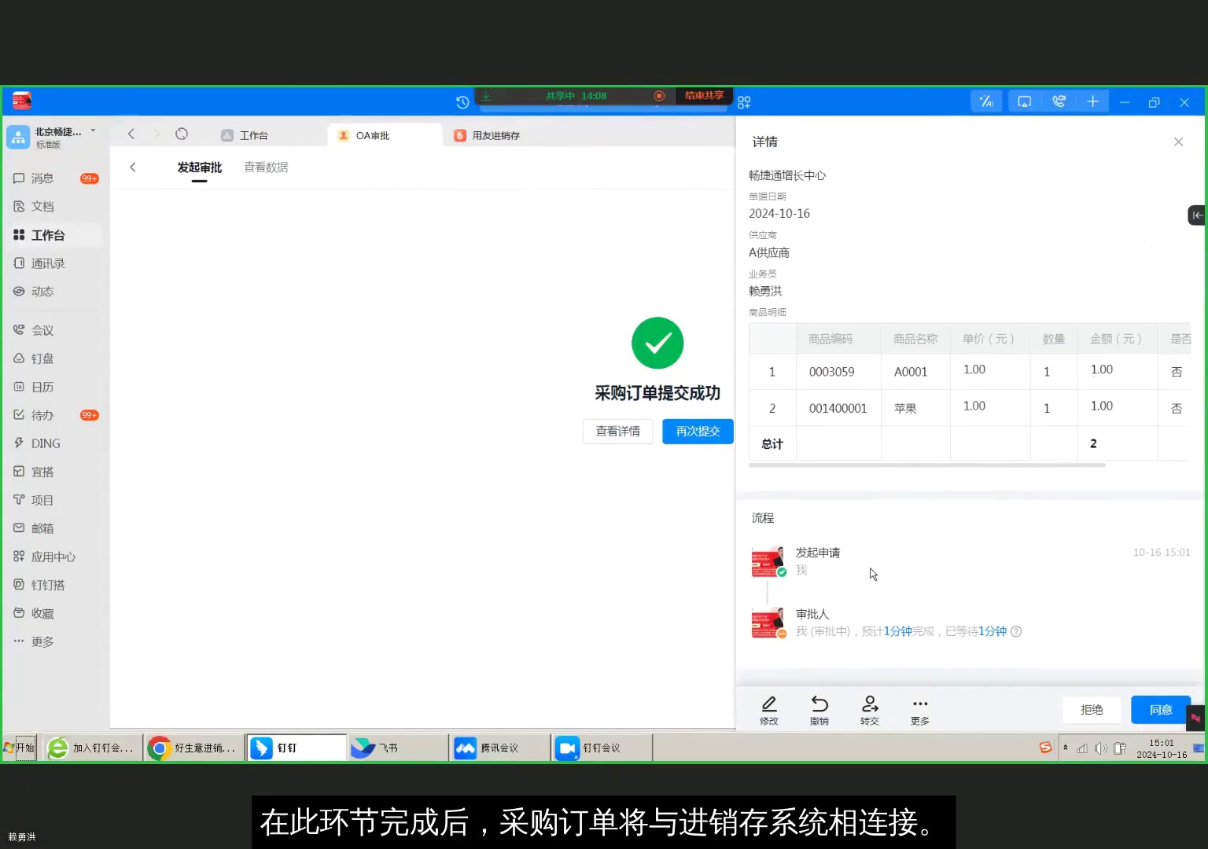Click the 查看详情 view details button
1208x849 pixels.
[x=617, y=431]
